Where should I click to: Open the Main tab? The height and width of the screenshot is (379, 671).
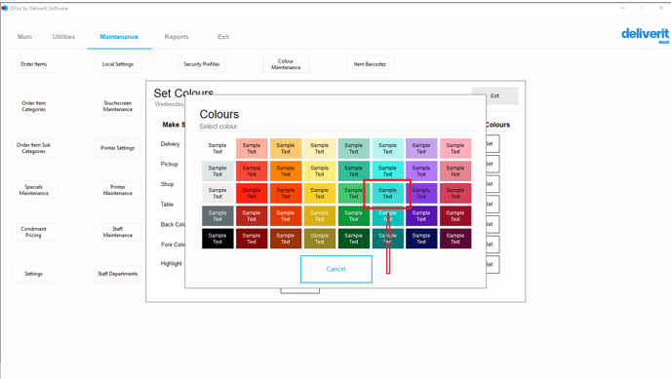pos(24,37)
